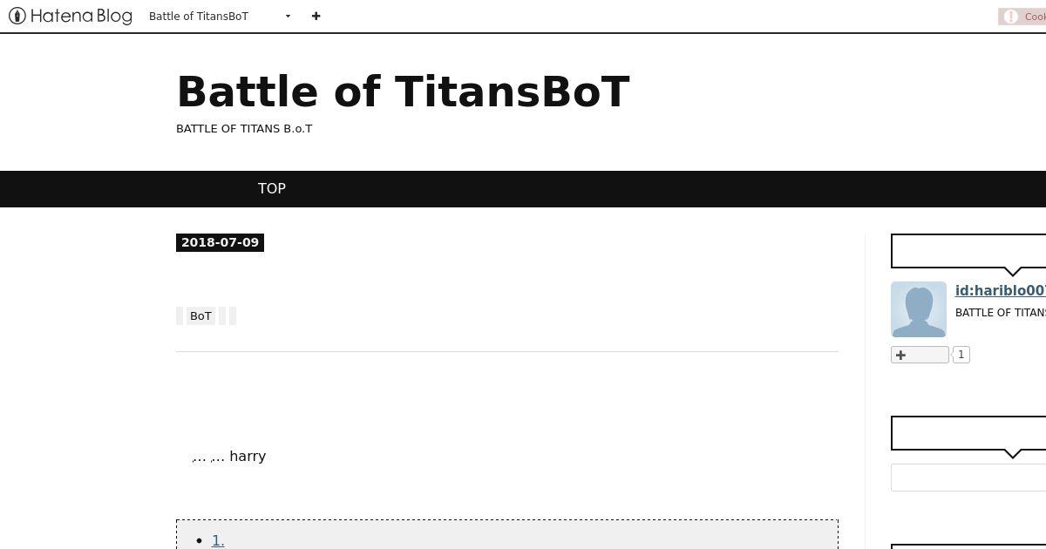Viewport: 1046px width, 549px height.
Task: Click the subscriber count badge showing 1
Action: (961, 355)
